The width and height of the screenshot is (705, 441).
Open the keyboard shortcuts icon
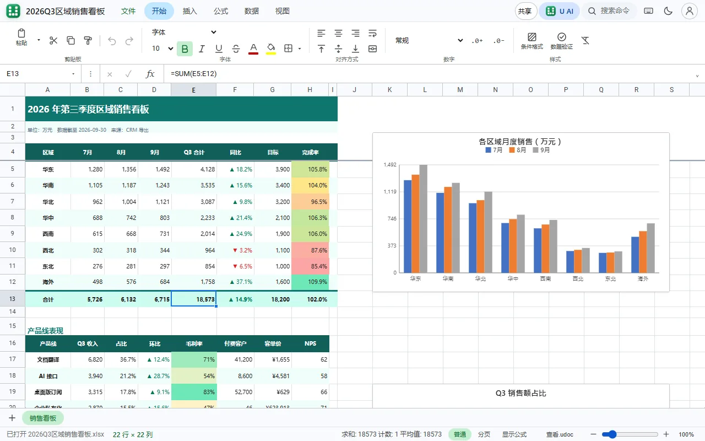(x=649, y=11)
